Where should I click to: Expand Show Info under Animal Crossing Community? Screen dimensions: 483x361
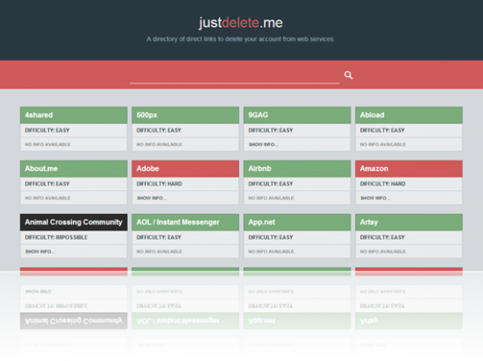(40, 252)
